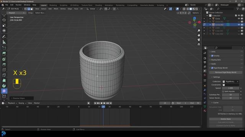Open the File menu
245x137 pixels.
(7, 5)
